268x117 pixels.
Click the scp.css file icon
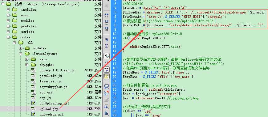(x=33, y=92)
